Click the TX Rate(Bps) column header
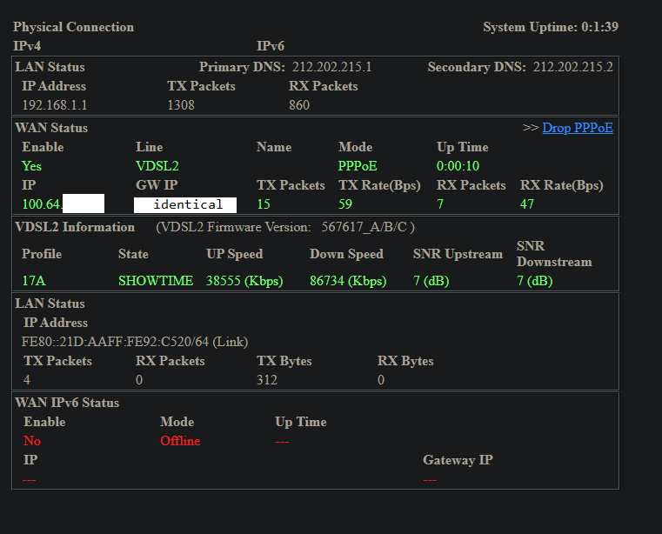This screenshot has height=534, width=662. pos(379,185)
